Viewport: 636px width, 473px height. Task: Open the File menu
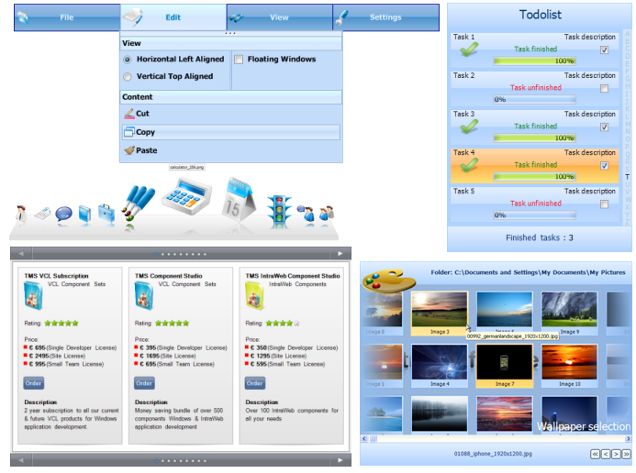click(x=66, y=17)
